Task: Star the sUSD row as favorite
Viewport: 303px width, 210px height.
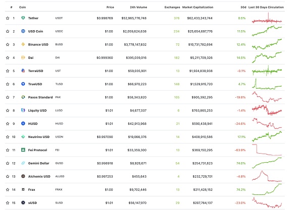Action: click(8, 203)
